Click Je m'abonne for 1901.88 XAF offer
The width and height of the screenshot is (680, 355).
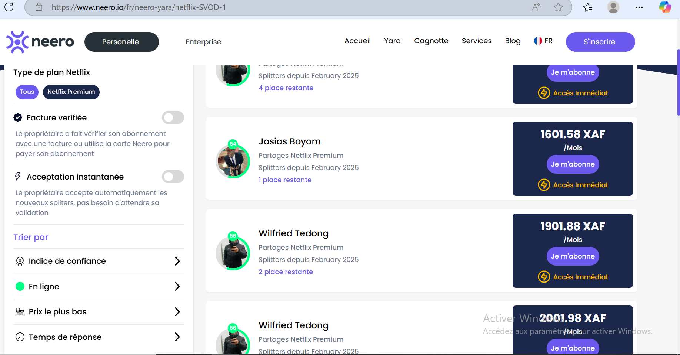point(573,256)
